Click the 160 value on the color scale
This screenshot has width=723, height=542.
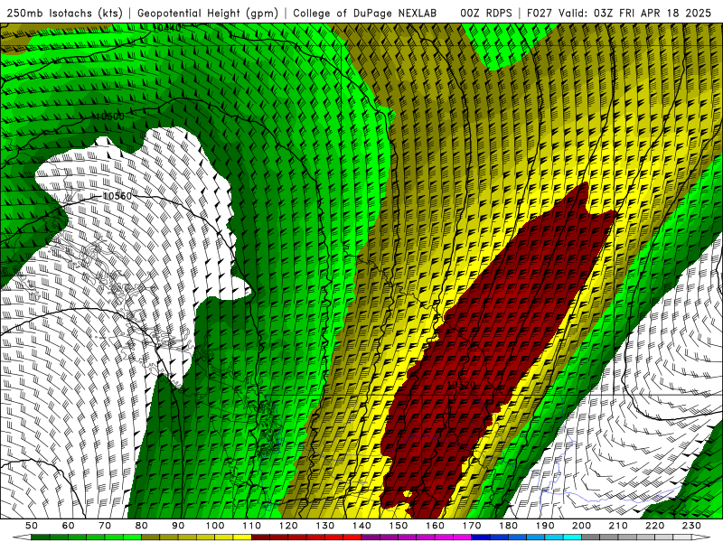coord(435,526)
